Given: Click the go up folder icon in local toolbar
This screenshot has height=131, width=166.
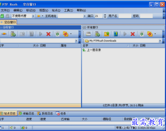Looking at the screenshot, I should point(107,34).
